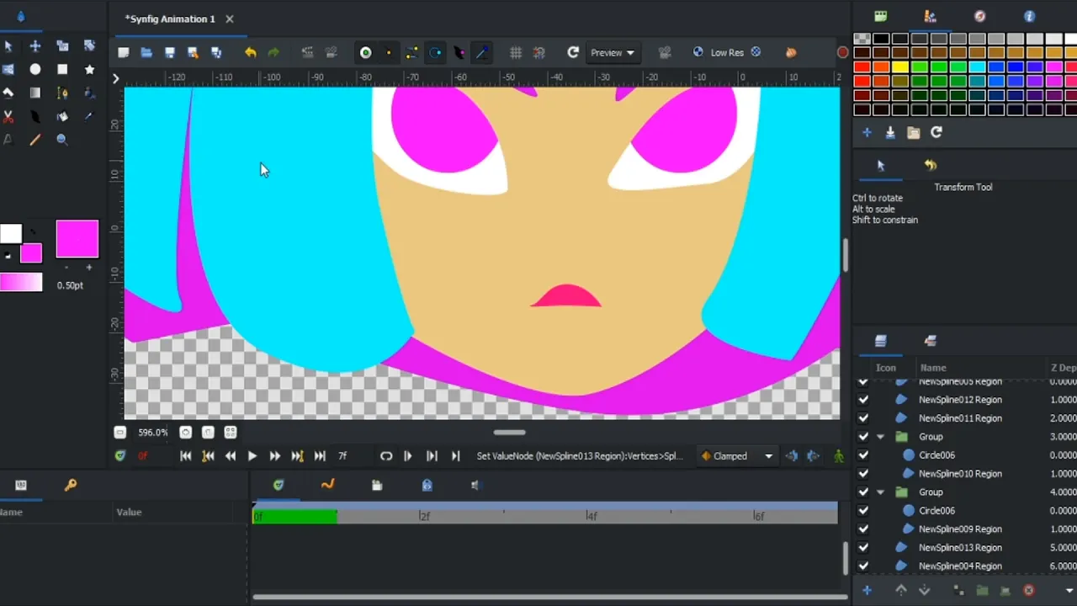The image size is (1077, 606).
Task: Uncheck the NewSpline004 Region layer checkbox
Action: point(863,566)
